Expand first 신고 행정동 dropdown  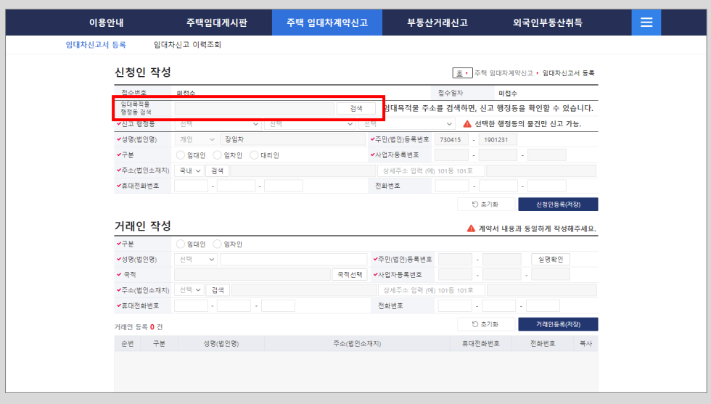point(218,124)
